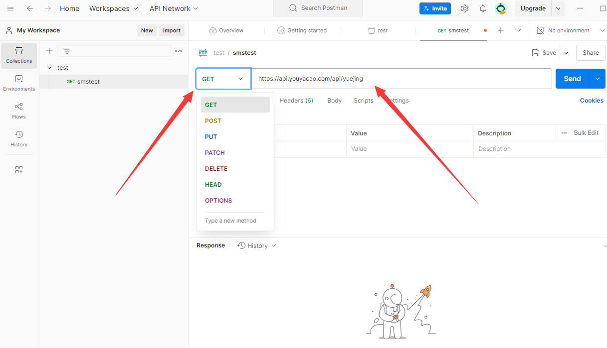Click Bulk Edit
The width and height of the screenshot is (607, 348).
[x=586, y=133]
